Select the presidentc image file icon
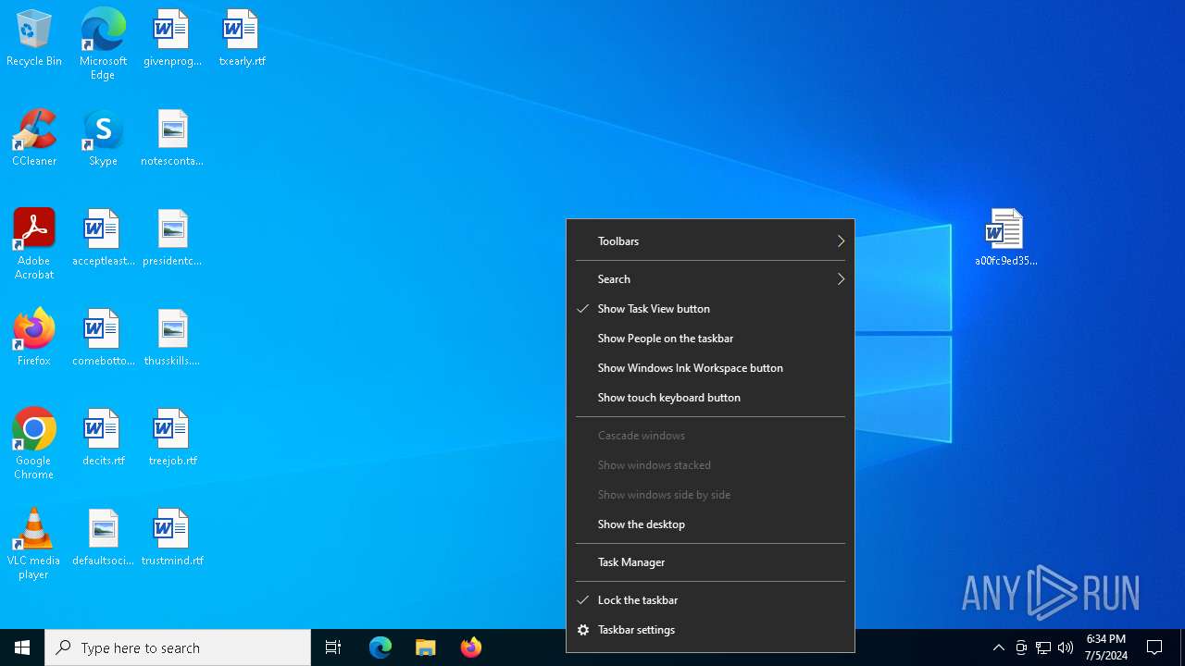The width and height of the screenshot is (1185, 666). (x=172, y=238)
